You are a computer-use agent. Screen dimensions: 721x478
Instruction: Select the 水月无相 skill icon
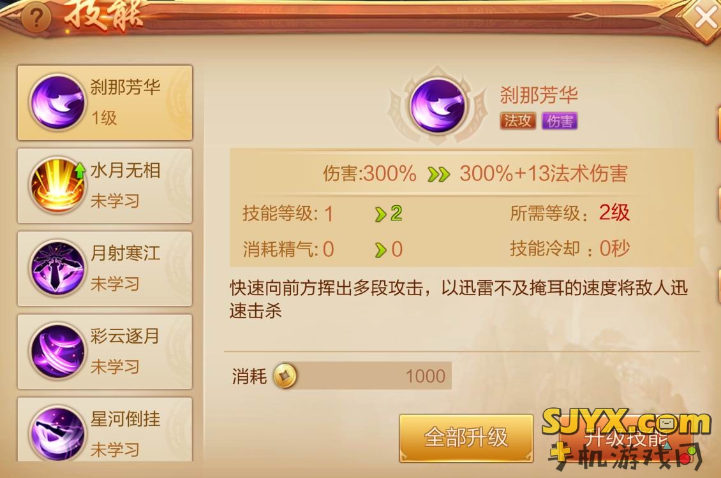pyautogui.click(x=57, y=185)
